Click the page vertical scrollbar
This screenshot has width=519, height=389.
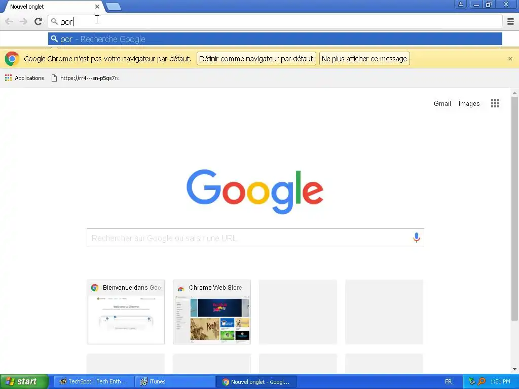tap(515, 208)
